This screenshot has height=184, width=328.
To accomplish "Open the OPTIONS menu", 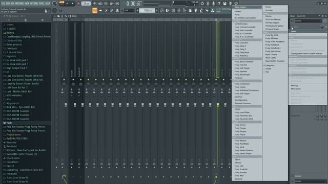I will pyautogui.click(x=34, y=4).
